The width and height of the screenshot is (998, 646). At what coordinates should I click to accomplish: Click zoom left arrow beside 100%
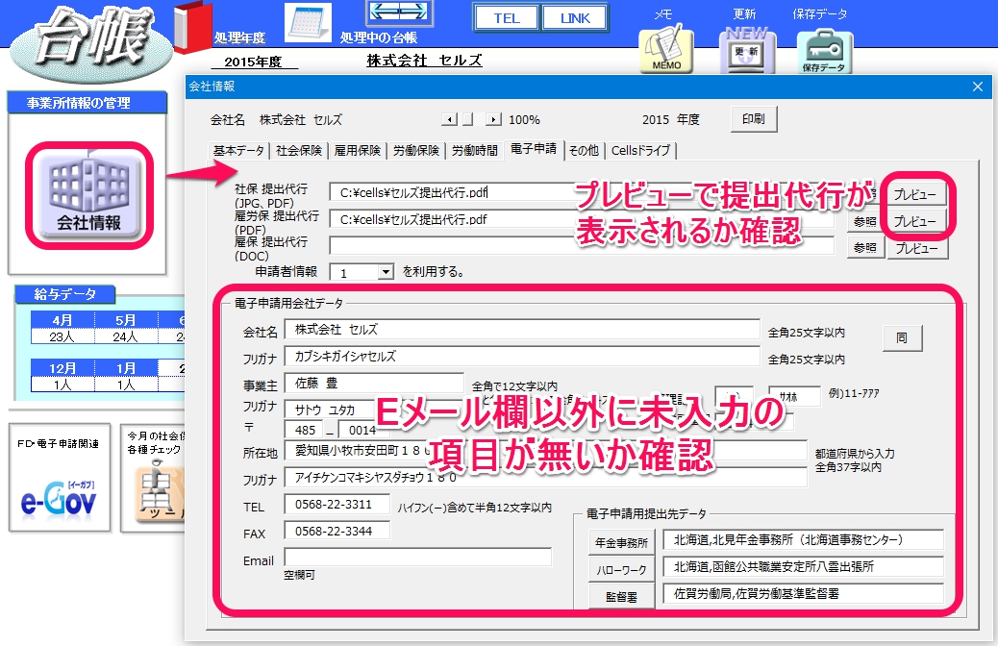[450, 119]
